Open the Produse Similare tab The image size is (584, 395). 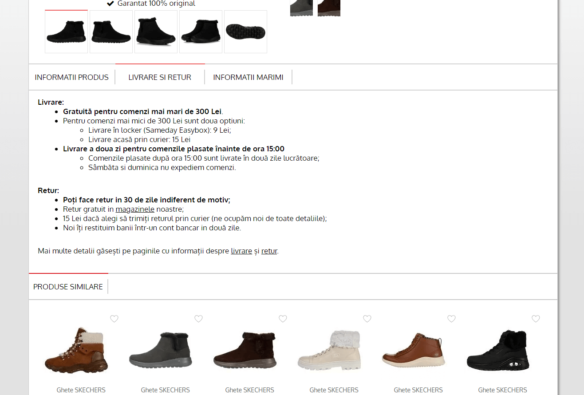(x=68, y=287)
